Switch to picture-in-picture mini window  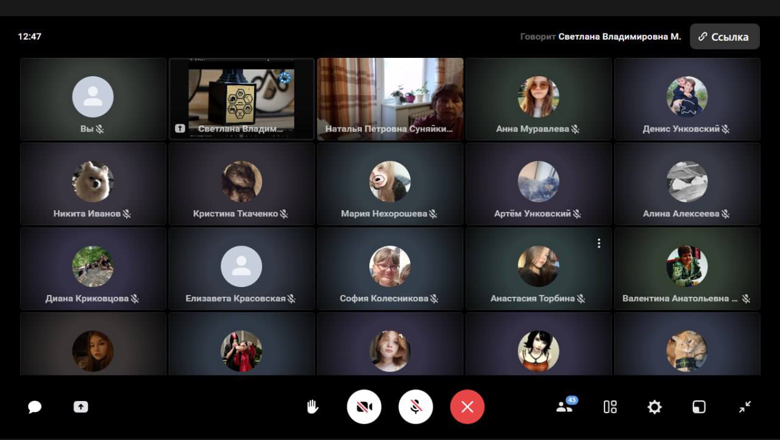click(x=699, y=407)
